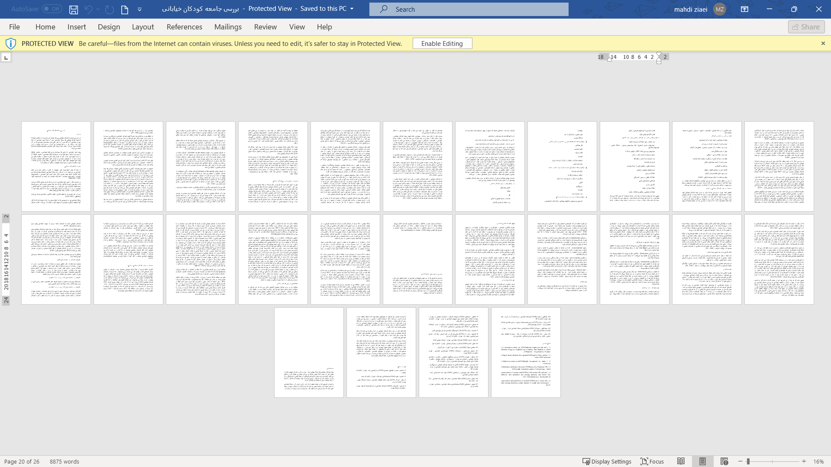Switch to the References tab
This screenshot has width=831, height=467.
point(184,27)
